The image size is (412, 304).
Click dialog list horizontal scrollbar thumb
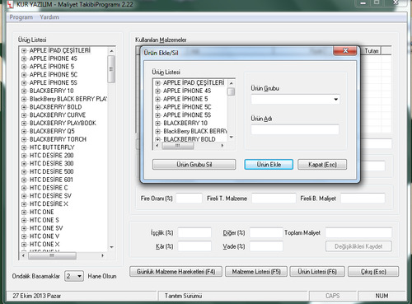tap(178, 146)
